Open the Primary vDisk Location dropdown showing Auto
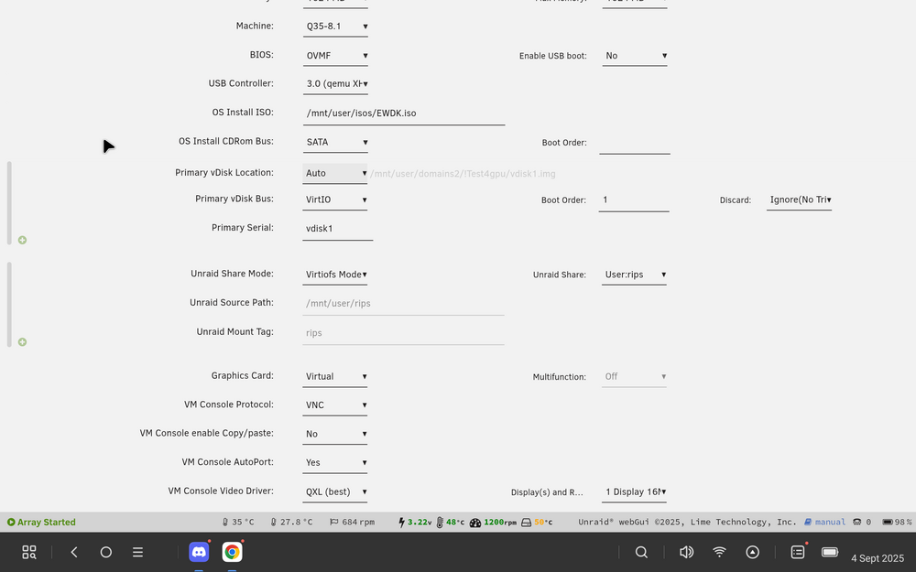This screenshot has height=572, width=916. coord(335,173)
